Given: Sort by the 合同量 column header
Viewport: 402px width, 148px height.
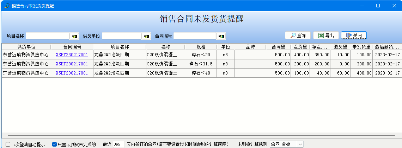Looking at the screenshot, I should pyautogui.click(x=278, y=47).
